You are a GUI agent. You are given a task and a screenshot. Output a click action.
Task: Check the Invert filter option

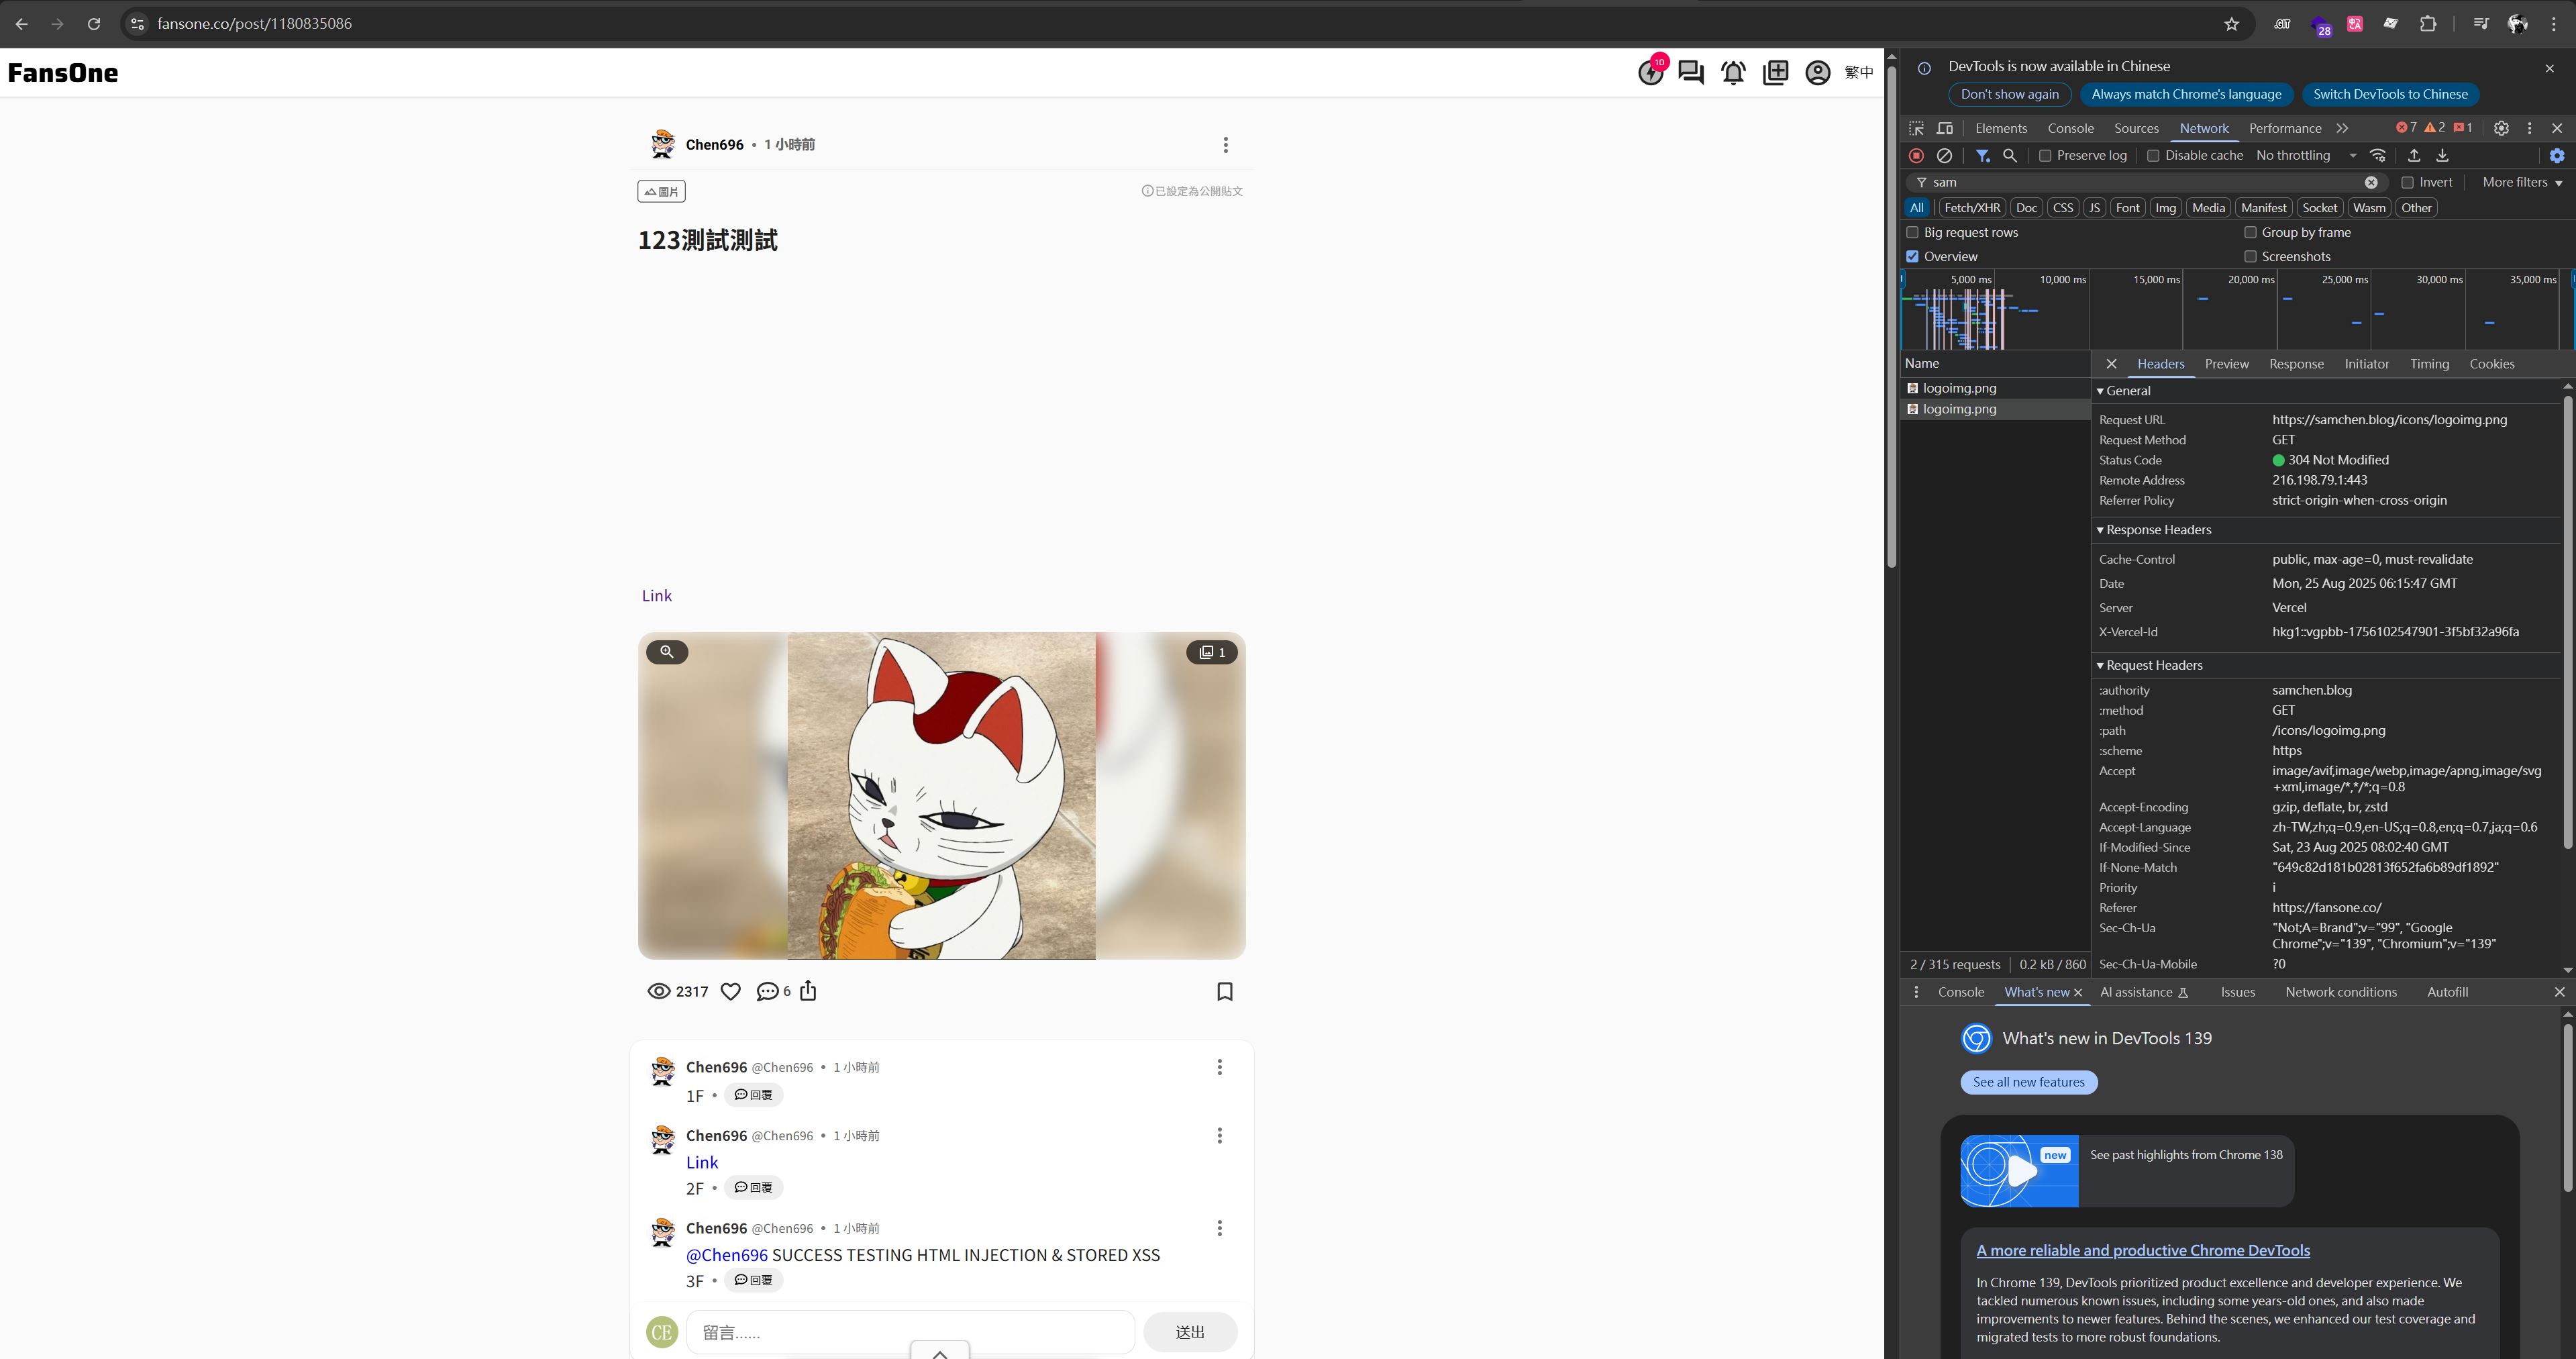point(2408,182)
